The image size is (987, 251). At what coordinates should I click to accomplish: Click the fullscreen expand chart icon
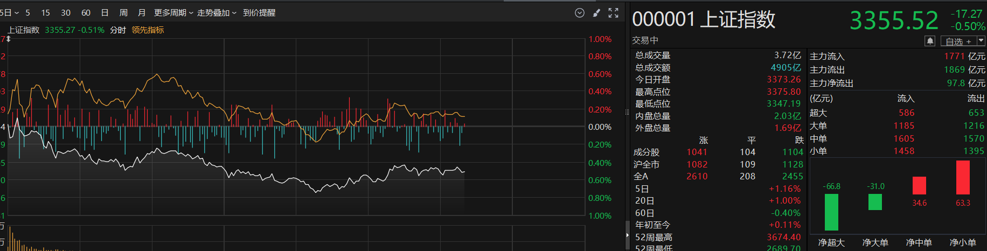613,13
